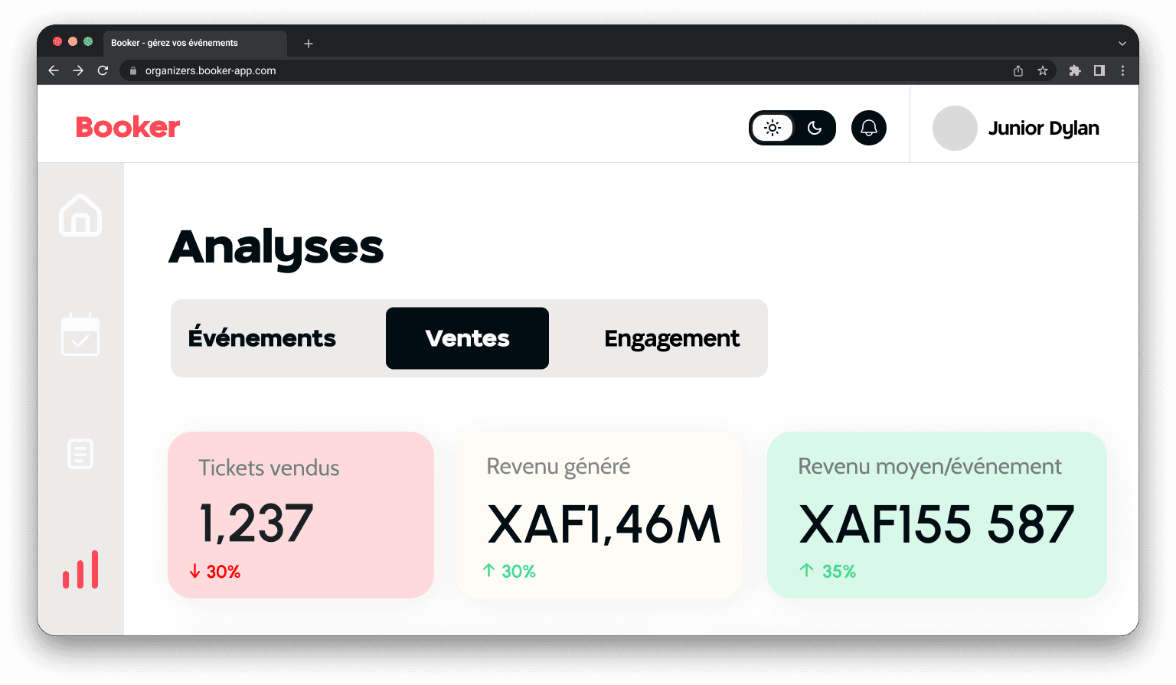
Task: Select the Ventes tab
Action: coord(467,338)
